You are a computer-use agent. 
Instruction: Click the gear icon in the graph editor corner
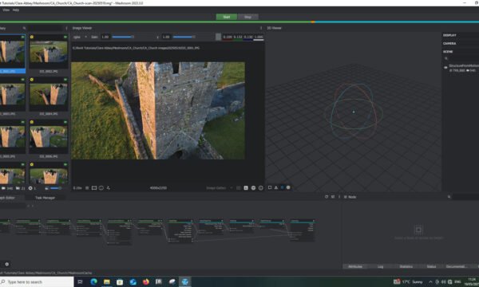coord(6,265)
